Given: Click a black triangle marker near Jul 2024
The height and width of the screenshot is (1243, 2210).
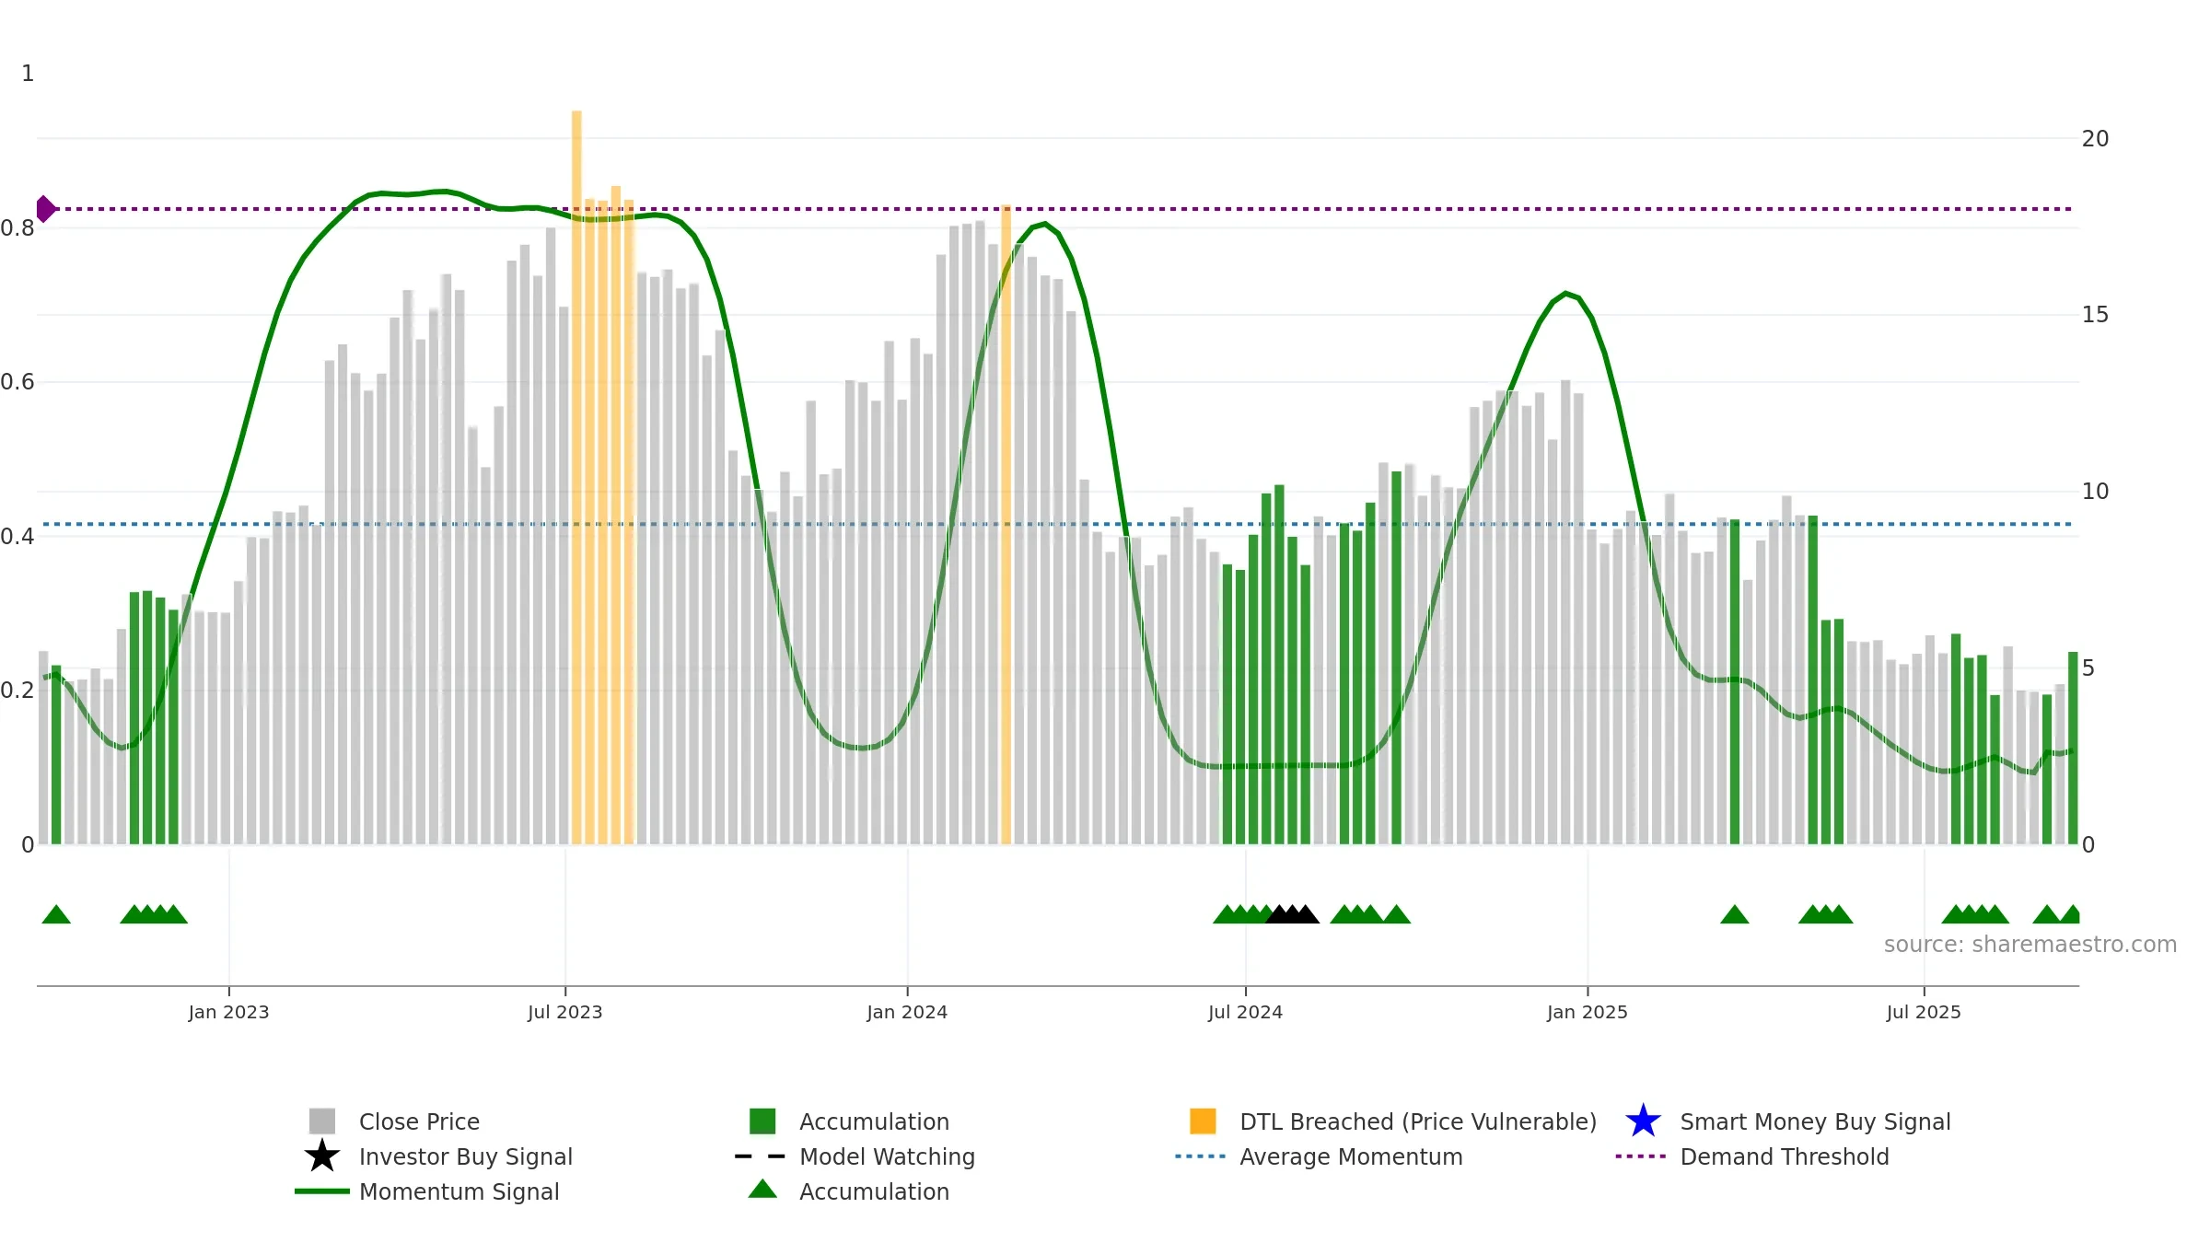Looking at the screenshot, I should click(1292, 914).
